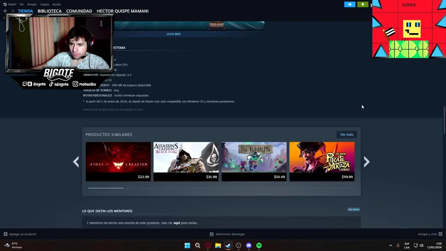The width and height of the screenshot is (446, 251).
Task: Open the weather widget showing 27°C Ventoso
Action: click(13, 245)
